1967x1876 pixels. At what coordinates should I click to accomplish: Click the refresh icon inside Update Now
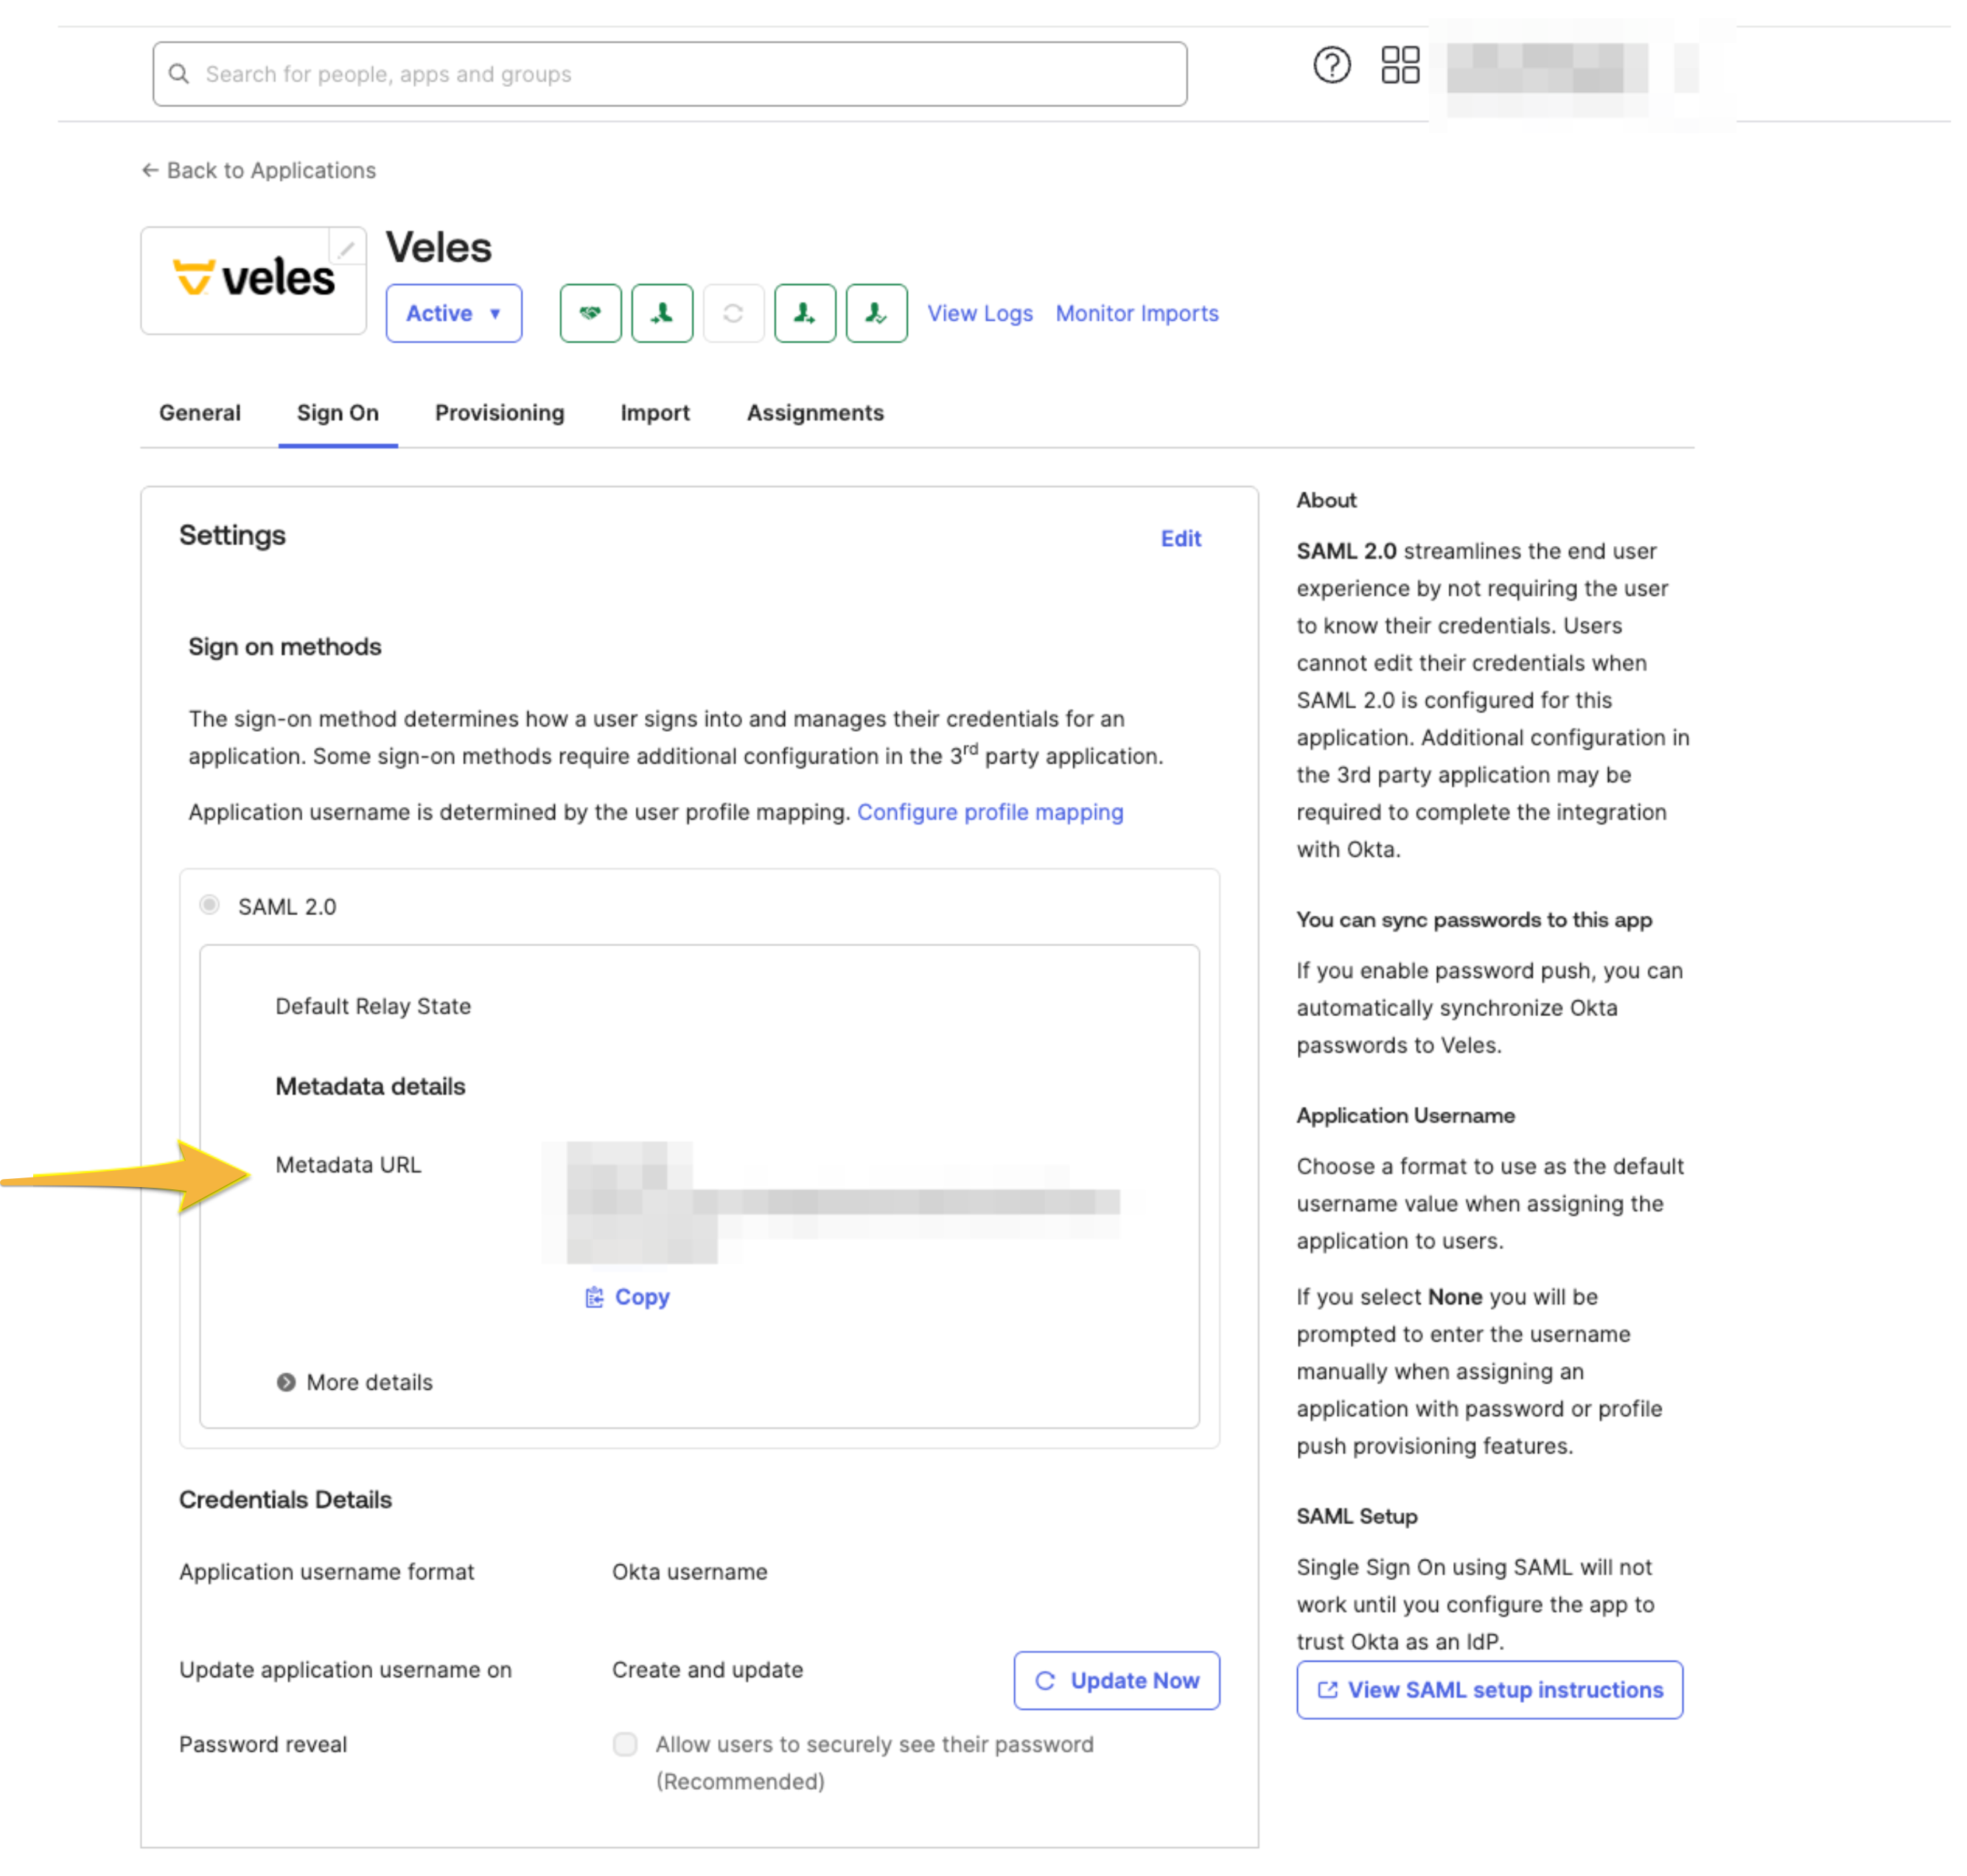pyautogui.click(x=1045, y=1681)
